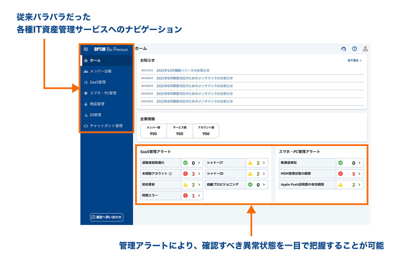Image resolution: width=417 pixels, height=261 pixels.
Task: Click the 無通信検知 alert label
Action: [x=289, y=163]
